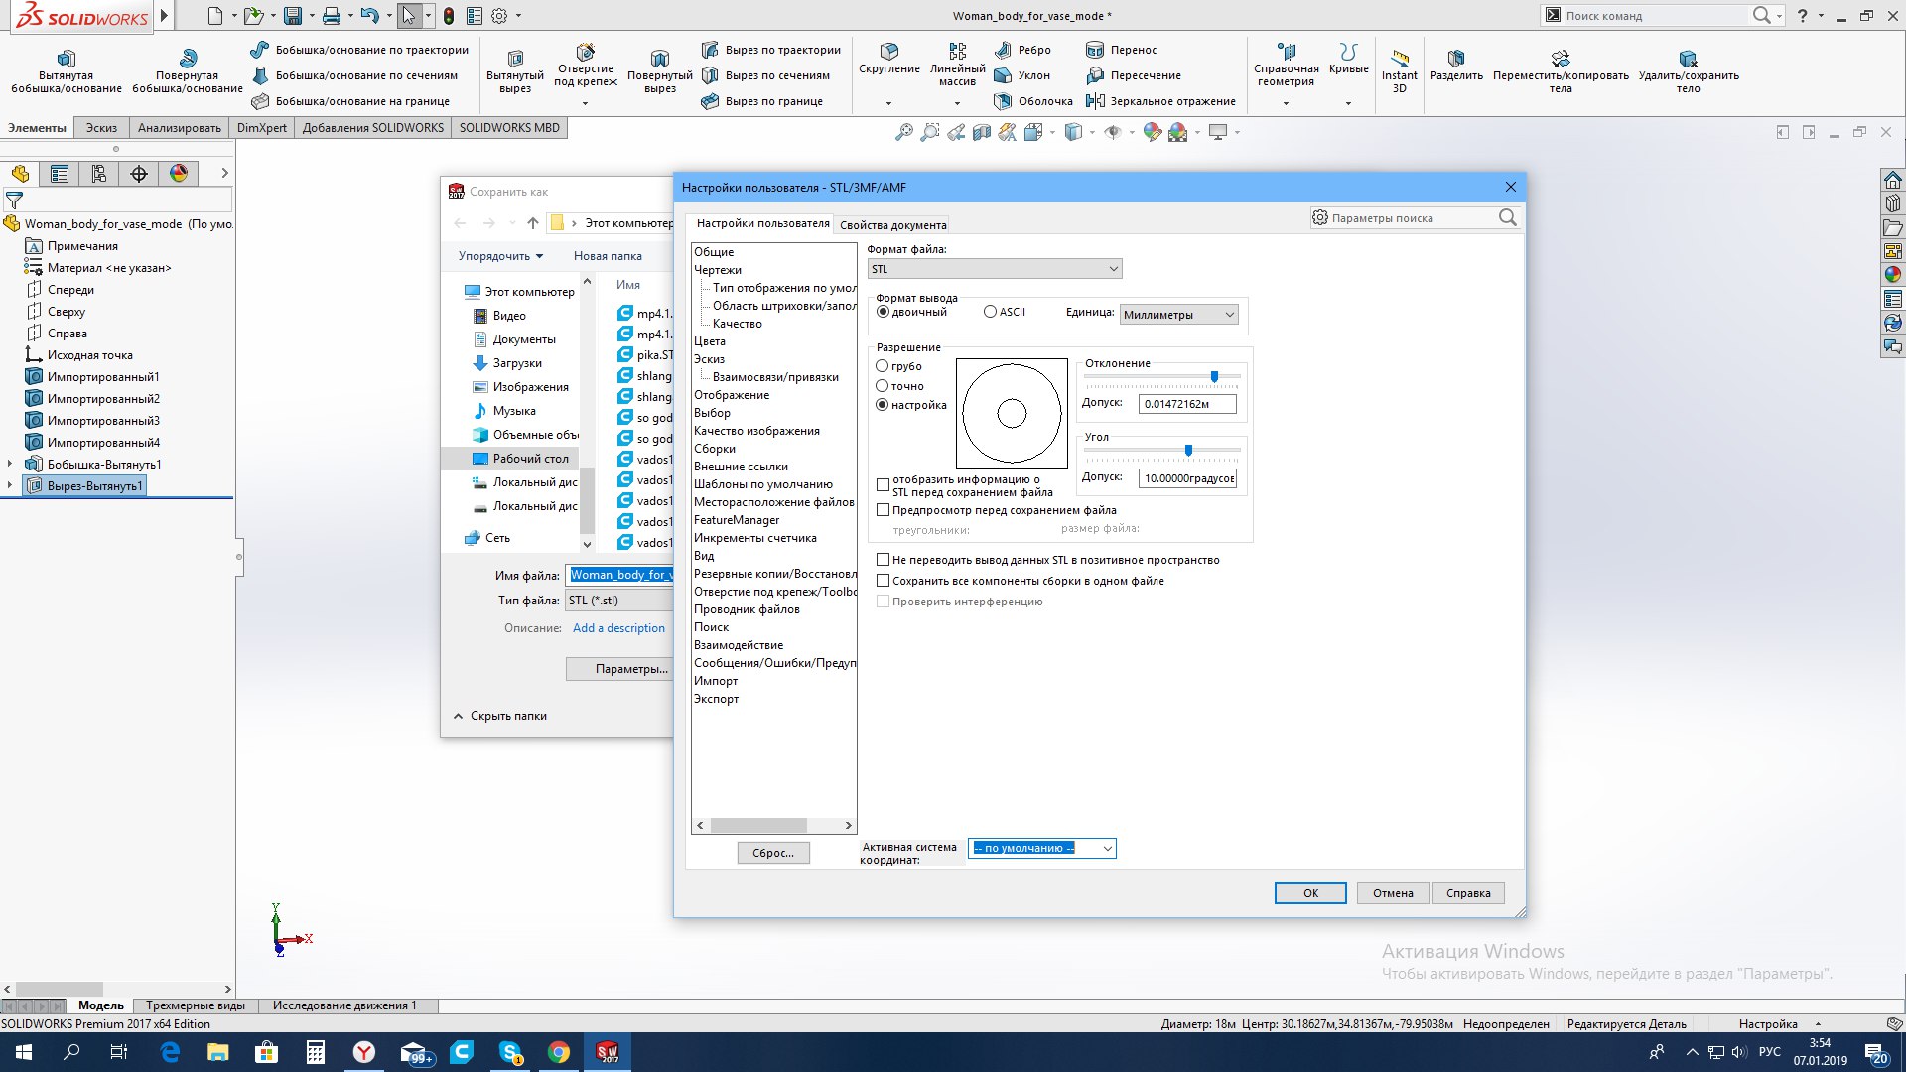Screen dimensions: 1906x1072
Task: Check Сохранить все компоненты сборки option
Action: [883, 581]
